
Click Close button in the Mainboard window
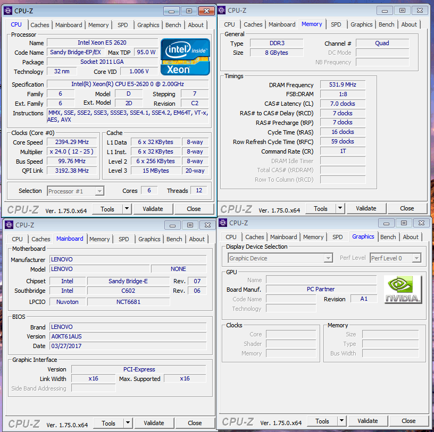[x=195, y=423]
